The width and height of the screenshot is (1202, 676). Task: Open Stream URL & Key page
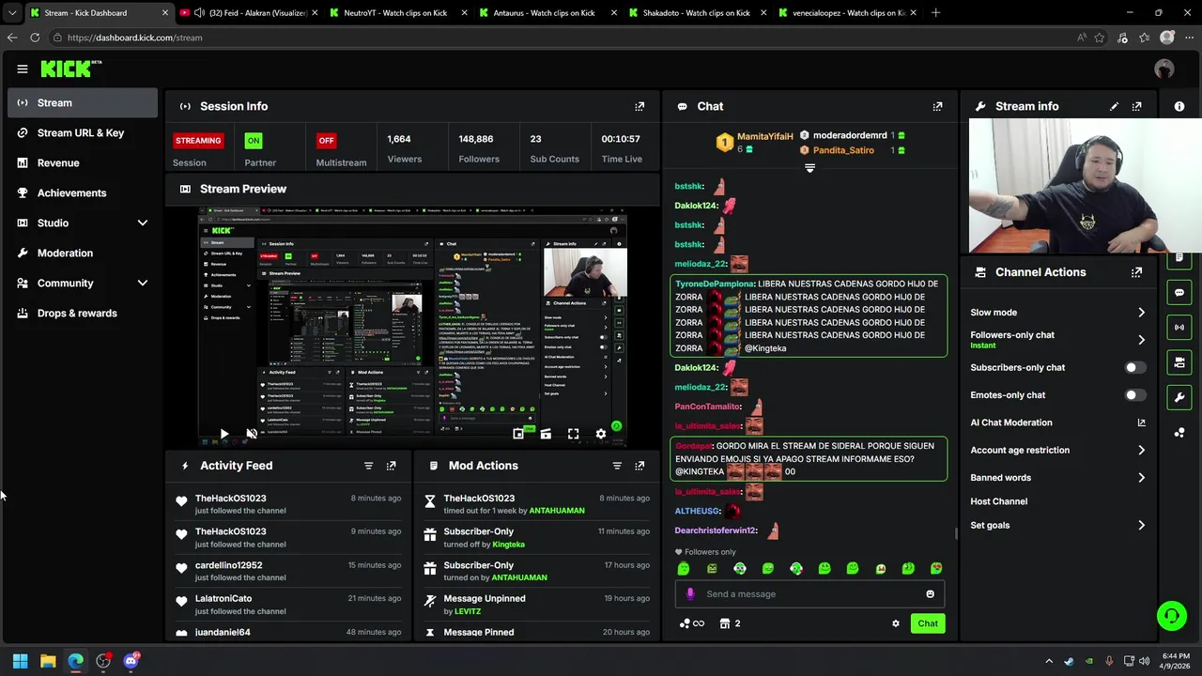click(83, 132)
